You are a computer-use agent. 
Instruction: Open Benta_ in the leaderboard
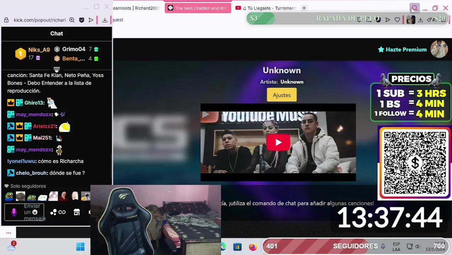(74, 59)
